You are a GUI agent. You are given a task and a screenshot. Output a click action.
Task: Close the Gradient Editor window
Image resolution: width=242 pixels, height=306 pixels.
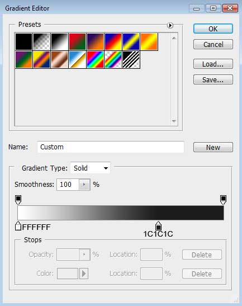tap(230, 8)
